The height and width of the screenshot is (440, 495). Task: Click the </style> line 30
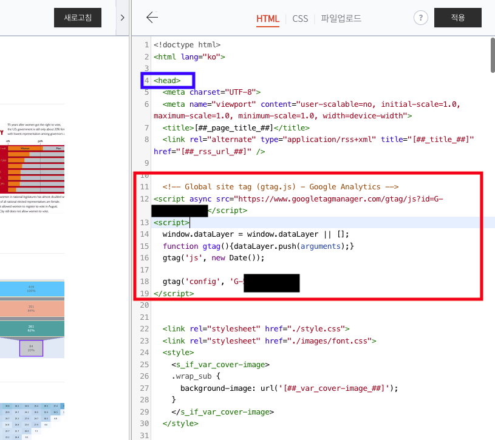pos(180,424)
